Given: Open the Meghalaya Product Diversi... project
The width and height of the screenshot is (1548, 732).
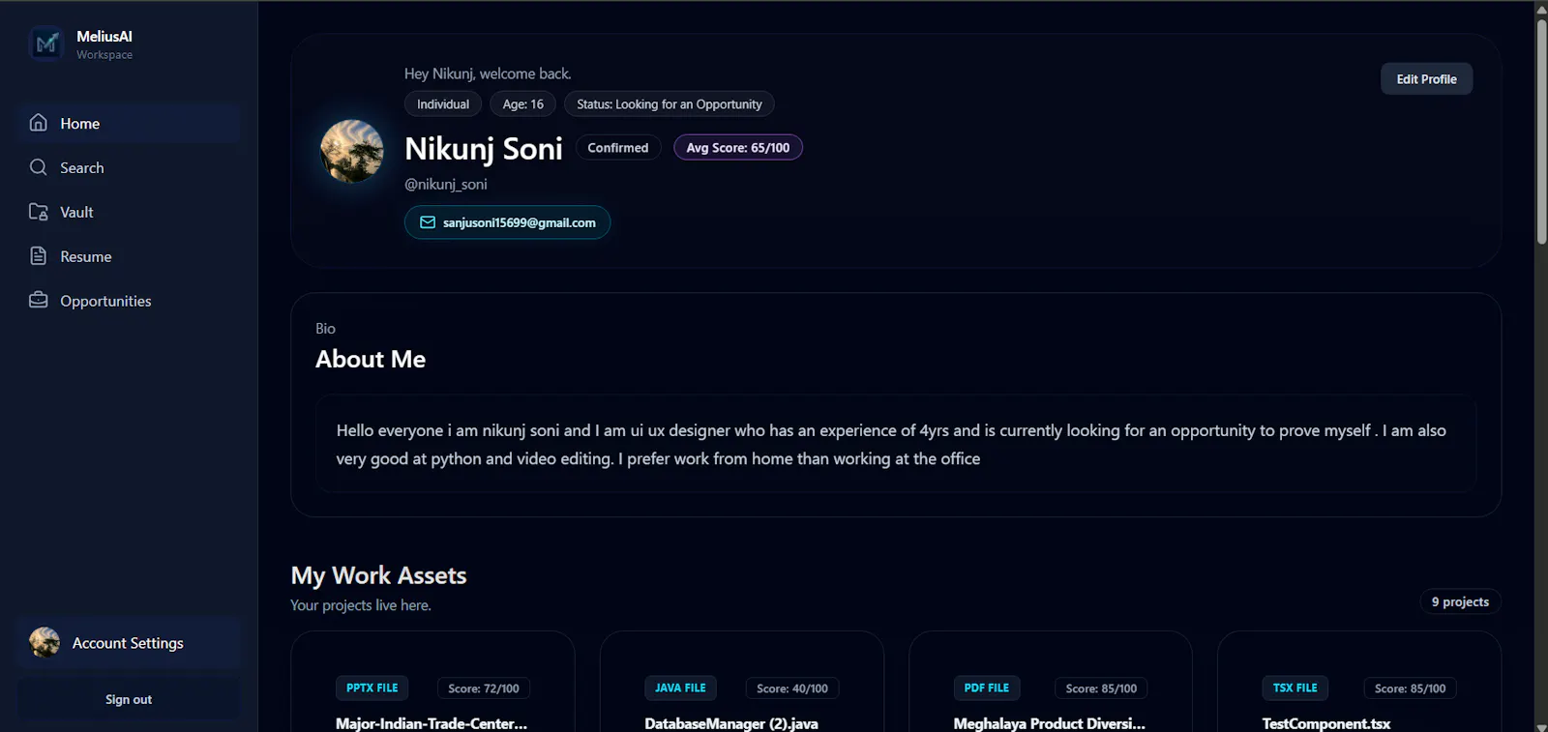Looking at the screenshot, I should point(1049,723).
